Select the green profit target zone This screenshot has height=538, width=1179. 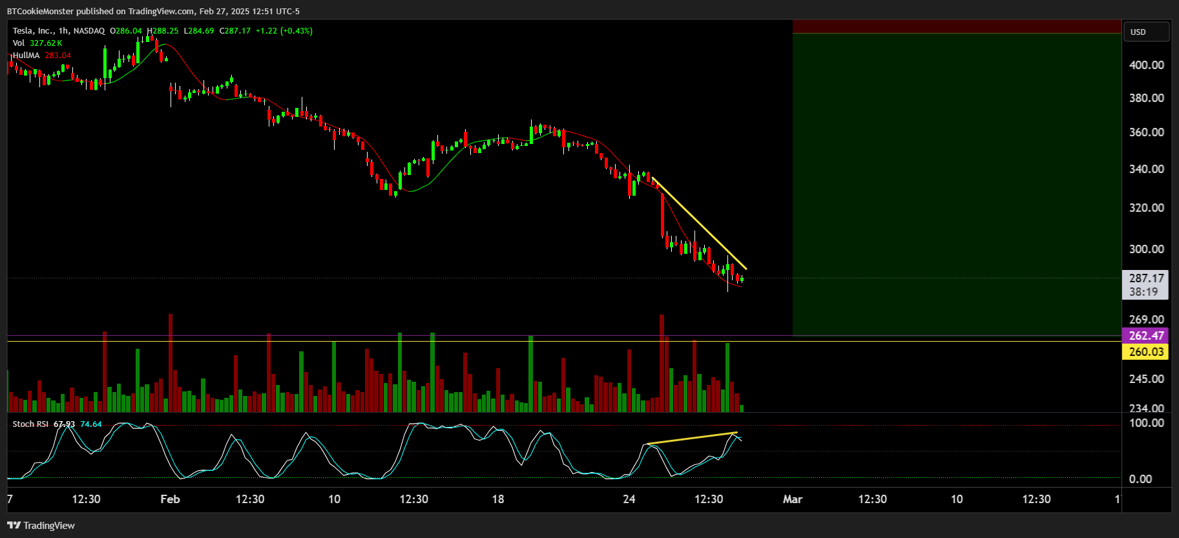click(957, 184)
